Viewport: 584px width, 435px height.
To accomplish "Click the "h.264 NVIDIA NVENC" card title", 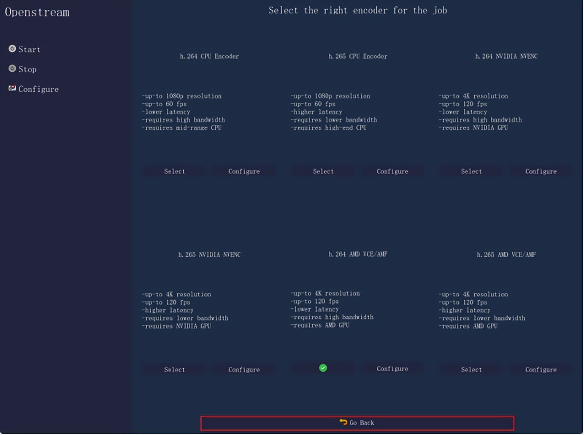I will (x=506, y=56).
